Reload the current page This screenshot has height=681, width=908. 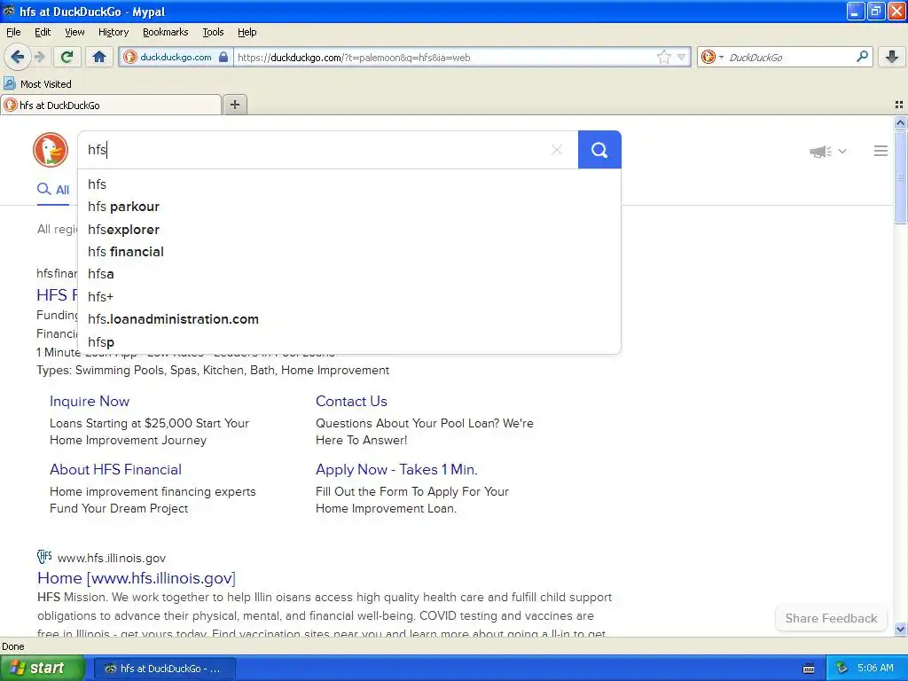[67, 57]
